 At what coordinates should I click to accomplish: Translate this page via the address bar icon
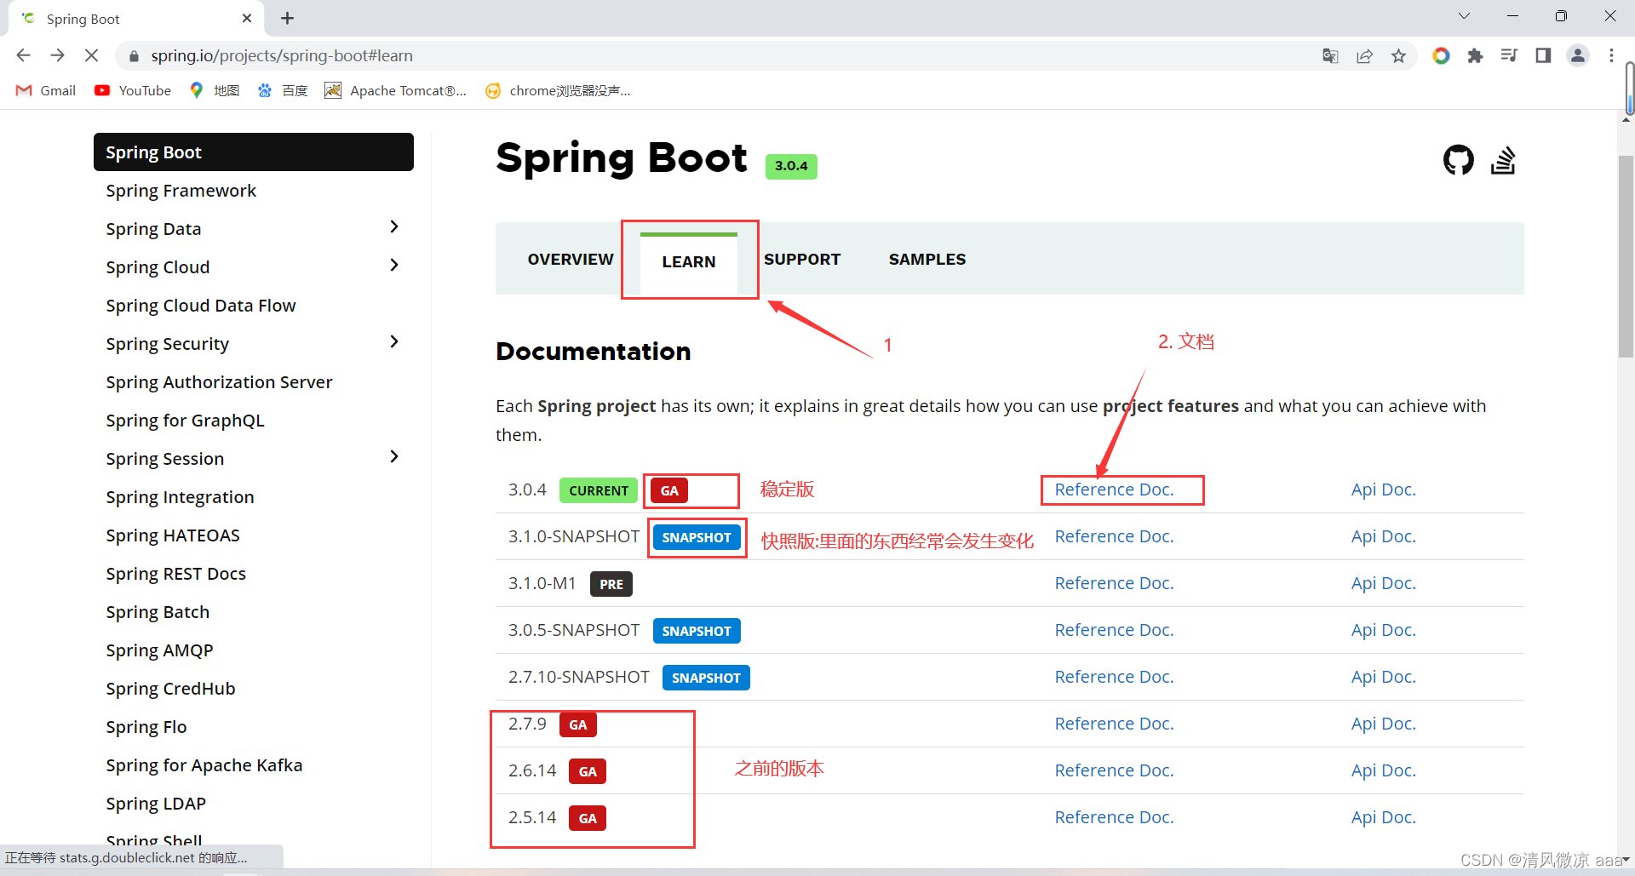pyautogui.click(x=1330, y=55)
